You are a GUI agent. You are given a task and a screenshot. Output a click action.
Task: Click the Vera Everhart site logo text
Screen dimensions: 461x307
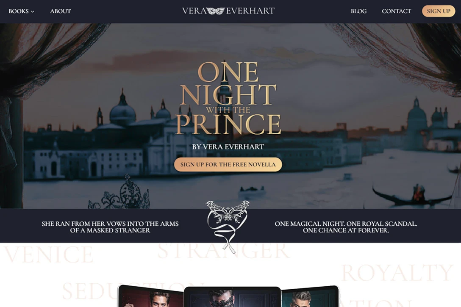click(228, 11)
